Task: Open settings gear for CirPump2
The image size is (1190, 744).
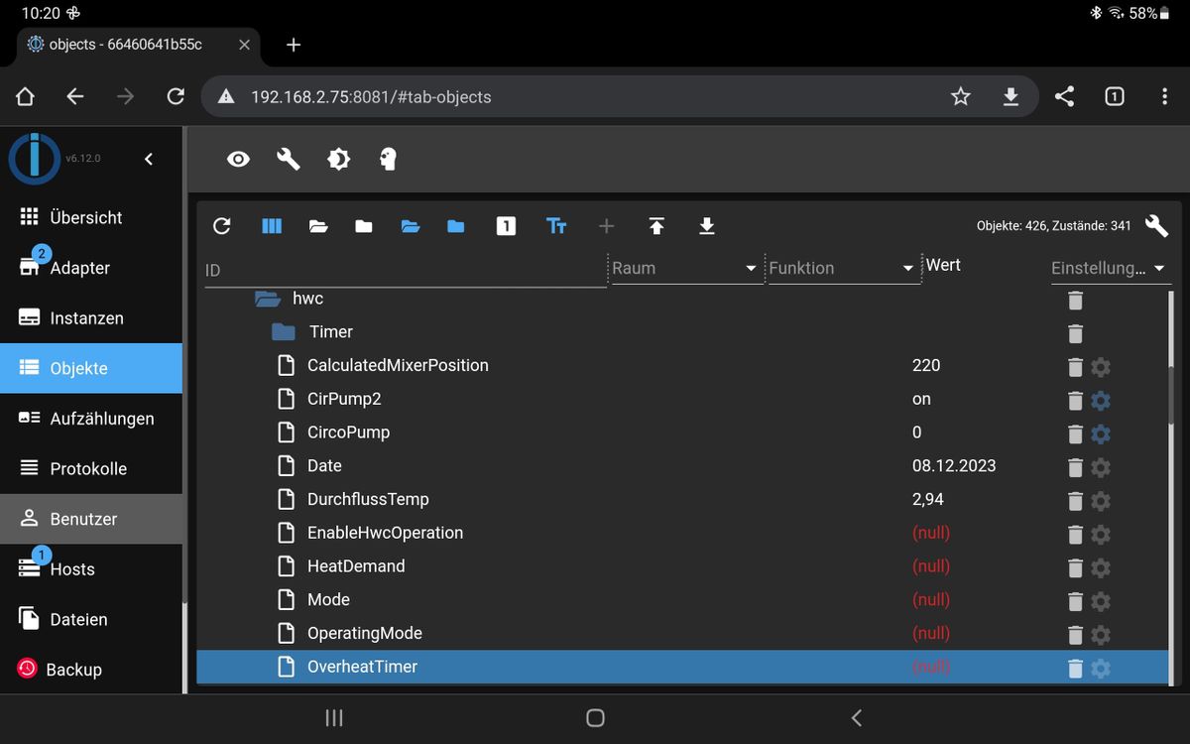Action: (x=1100, y=401)
